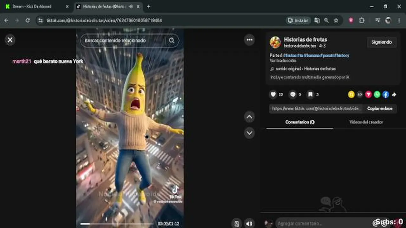
Task: Click the embed code share icon
Action: pos(360,94)
